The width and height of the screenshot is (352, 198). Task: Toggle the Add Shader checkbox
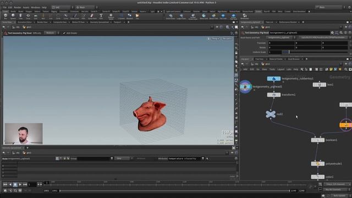[x=64, y=33]
